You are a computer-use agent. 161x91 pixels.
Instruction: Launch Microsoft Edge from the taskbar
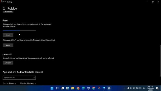pyautogui.click(x=83, y=88)
